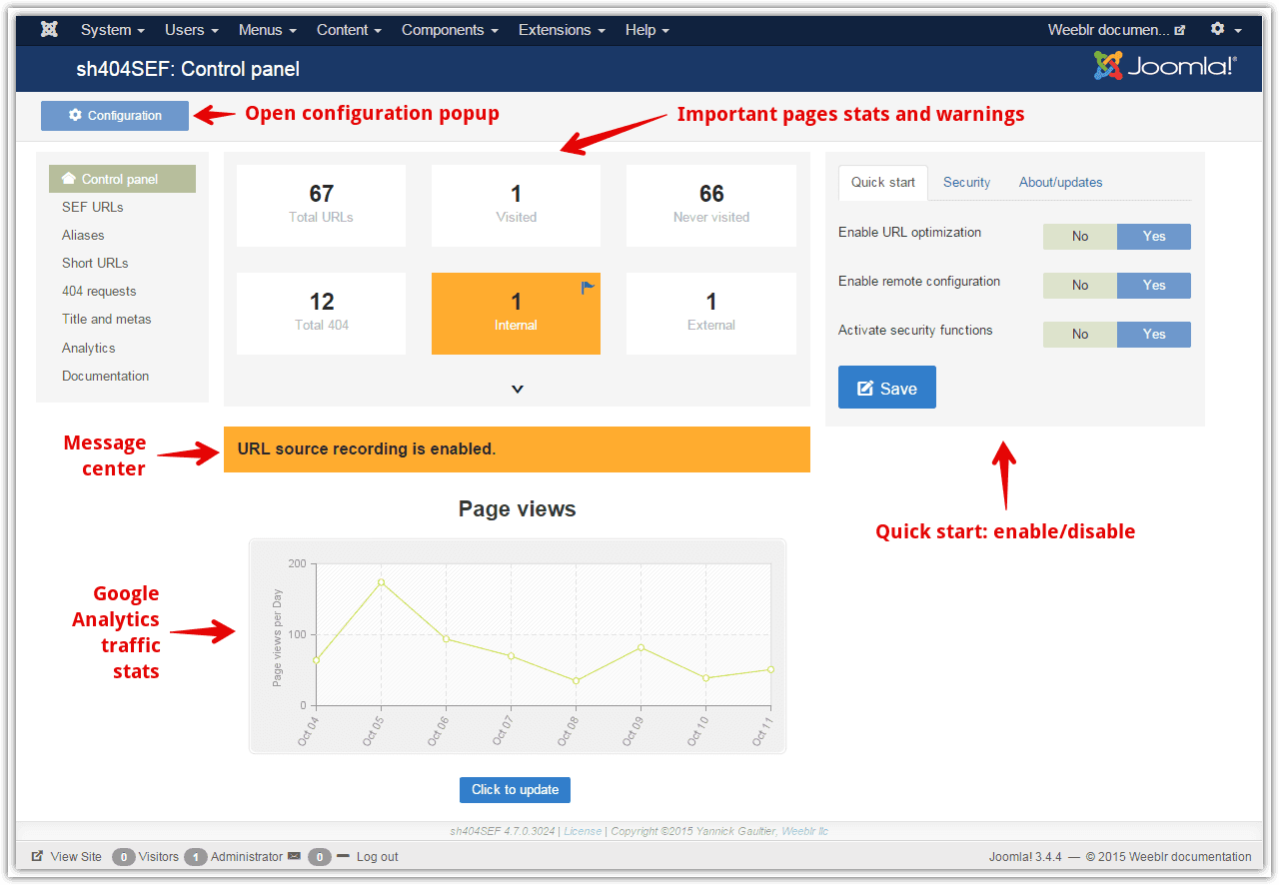The height and width of the screenshot is (885, 1279).
Task: Click the Page views chart heading
Action: click(517, 509)
